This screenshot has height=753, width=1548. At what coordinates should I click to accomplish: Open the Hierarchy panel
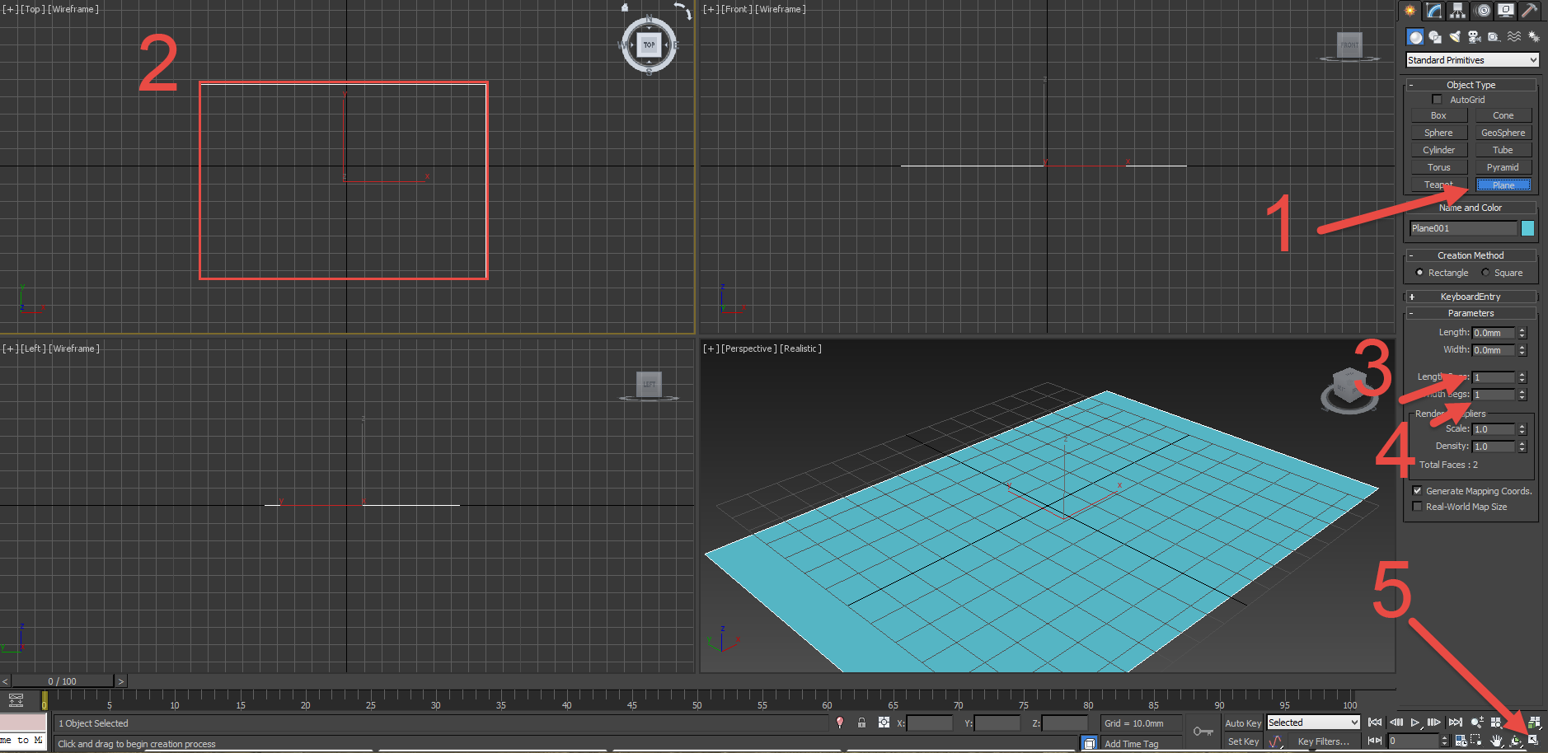(x=1457, y=11)
